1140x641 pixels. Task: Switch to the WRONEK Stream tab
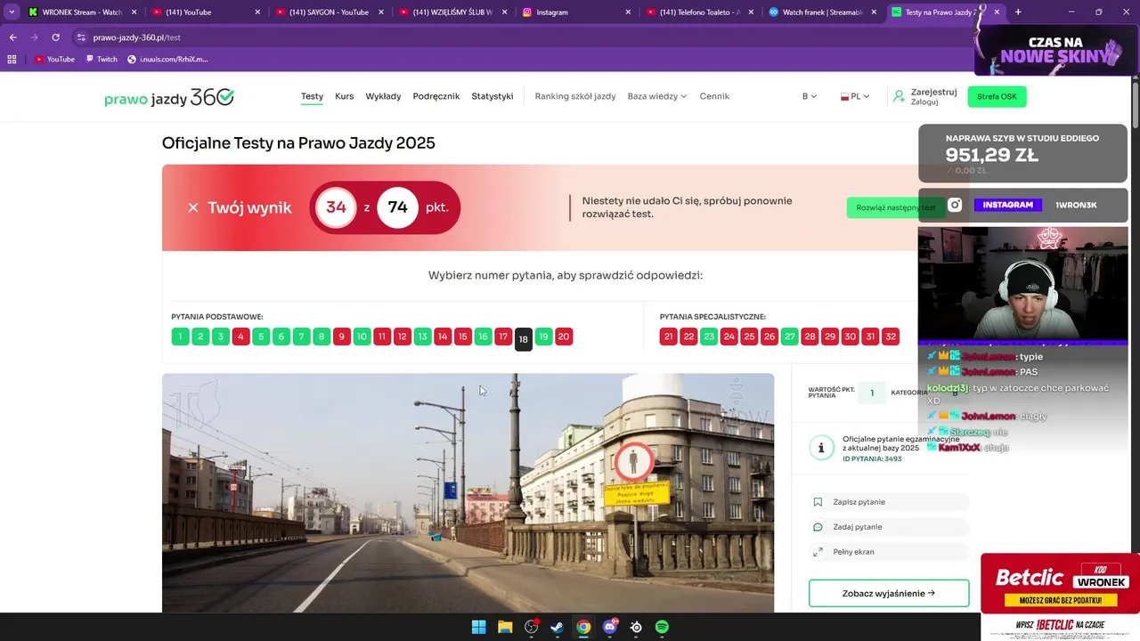coord(75,12)
